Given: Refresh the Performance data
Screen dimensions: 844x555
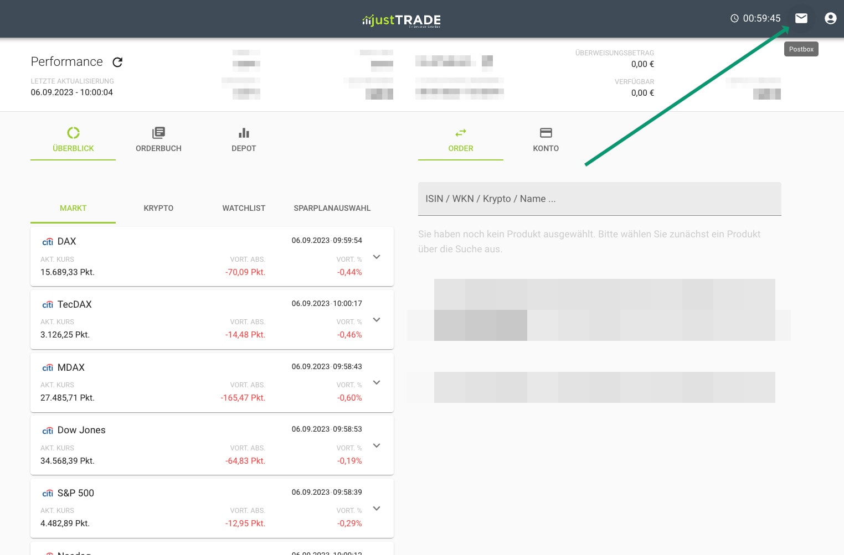Looking at the screenshot, I should [x=117, y=62].
